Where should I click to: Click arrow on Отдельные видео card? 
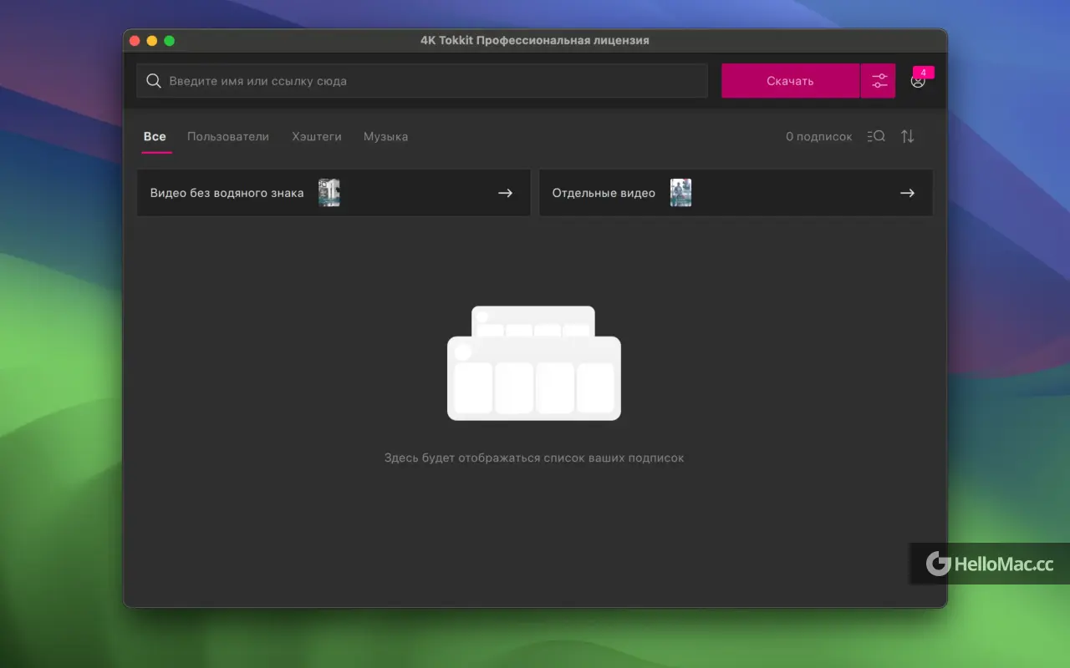(907, 193)
